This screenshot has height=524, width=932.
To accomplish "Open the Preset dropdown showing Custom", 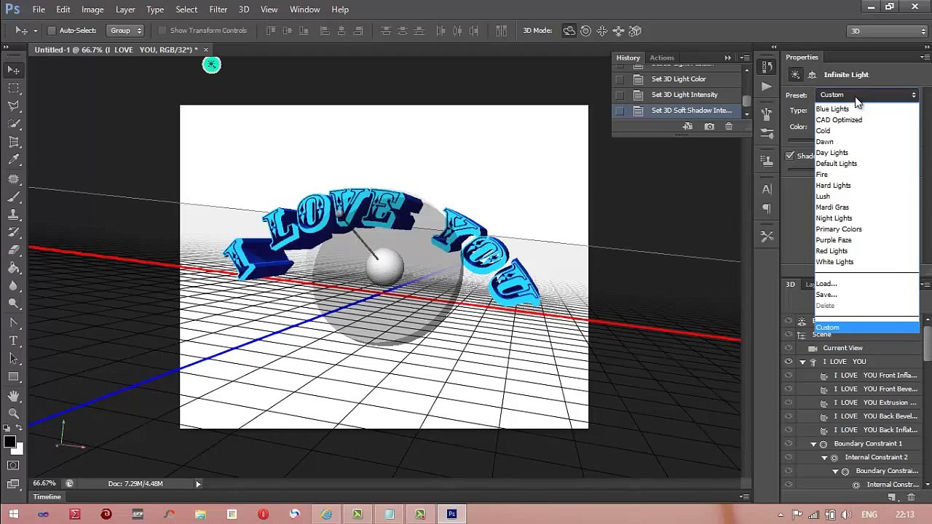I will click(868, 95).
